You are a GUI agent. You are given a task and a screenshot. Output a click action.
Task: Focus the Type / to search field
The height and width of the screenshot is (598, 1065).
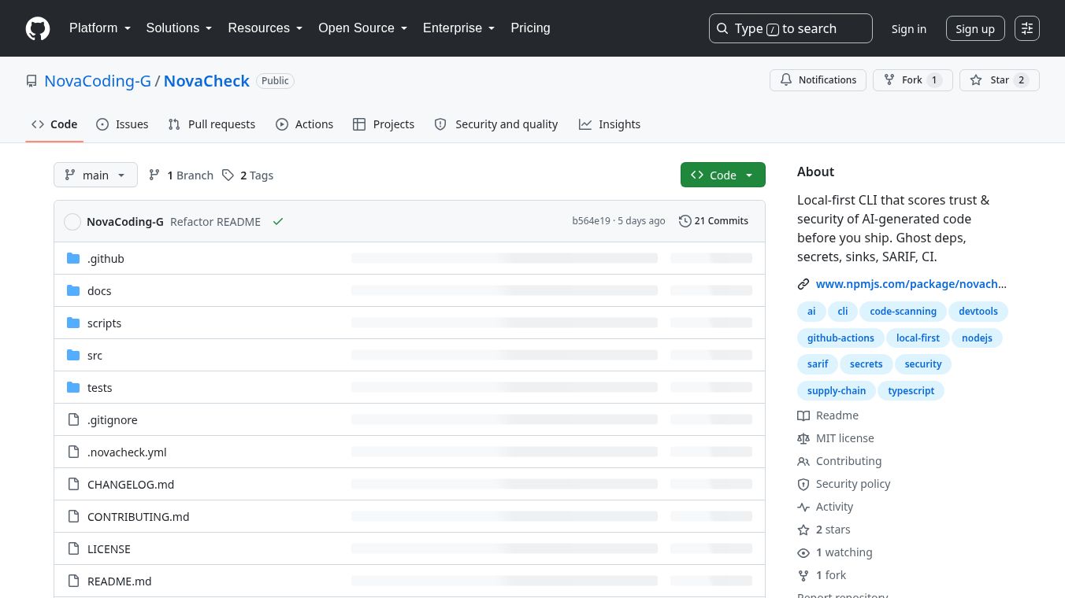pyautogui.click(x=791, y=28)
